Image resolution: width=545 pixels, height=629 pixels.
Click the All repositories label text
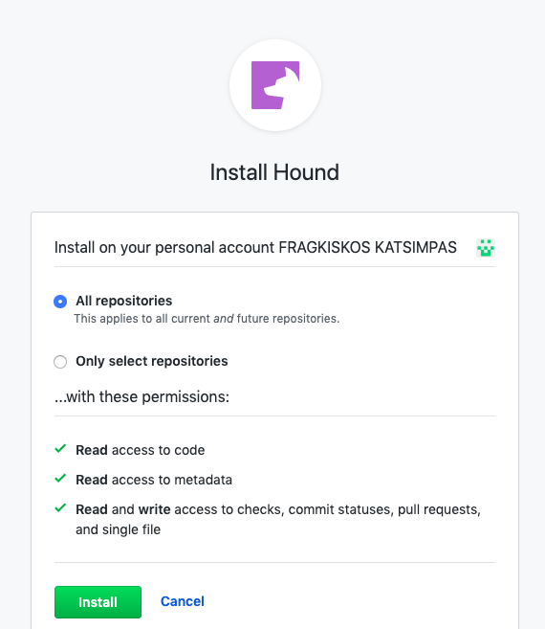[124, 301]
